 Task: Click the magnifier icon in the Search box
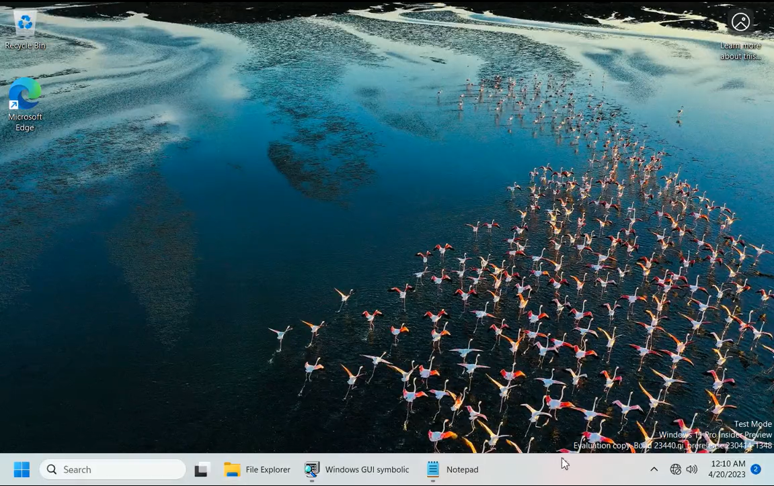[52, 469]
